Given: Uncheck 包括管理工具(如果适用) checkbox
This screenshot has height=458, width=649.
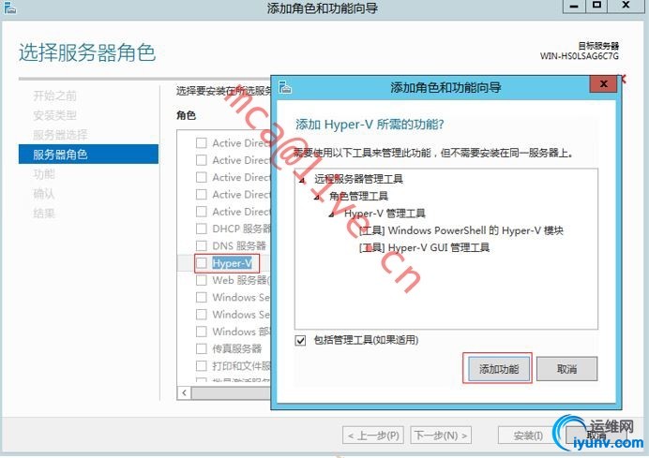Looking at the screenshot, I should (x=300, y=340).
